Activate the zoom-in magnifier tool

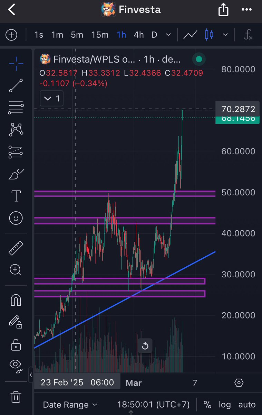16,270
